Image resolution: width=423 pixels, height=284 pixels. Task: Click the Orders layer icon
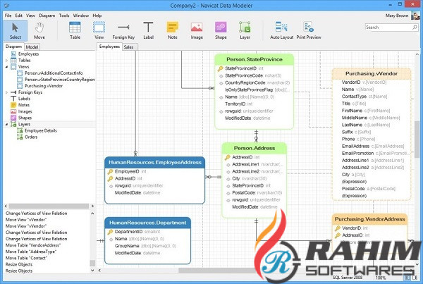[20, 137]
